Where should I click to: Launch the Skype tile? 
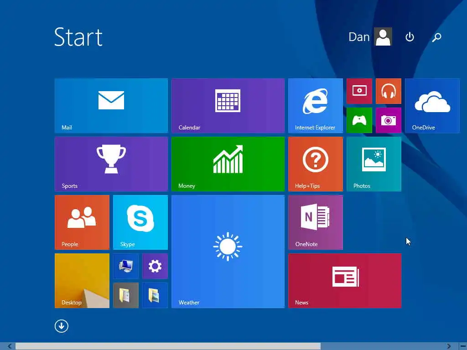point(140,222)
